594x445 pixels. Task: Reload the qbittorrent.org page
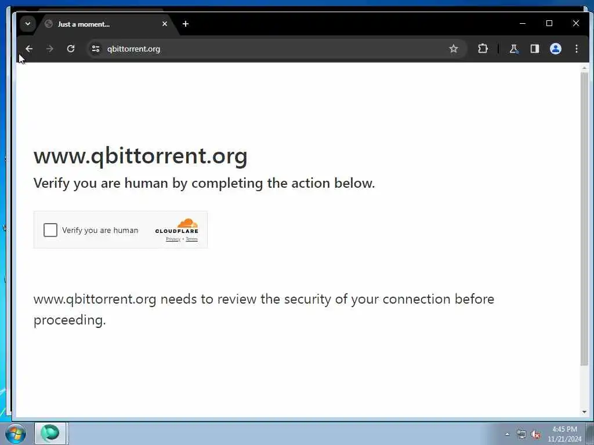(71, 49)
